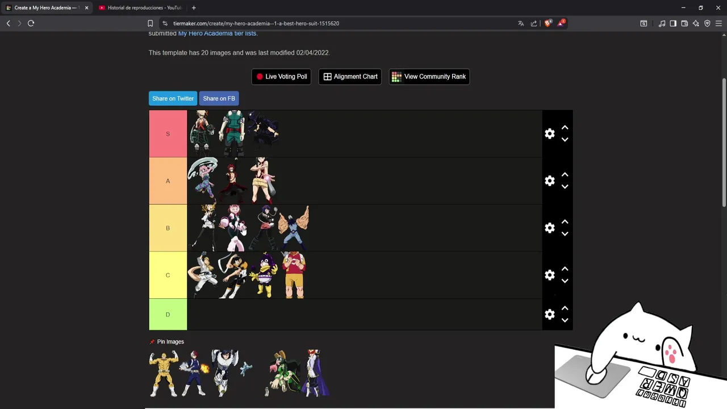The width and height of the screenshot is (727, 409).
Task: Go forward in browser history
Action: point(19,23)
